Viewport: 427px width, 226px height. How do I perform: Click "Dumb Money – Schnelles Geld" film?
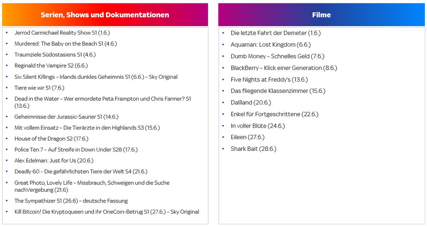point(277,56)
